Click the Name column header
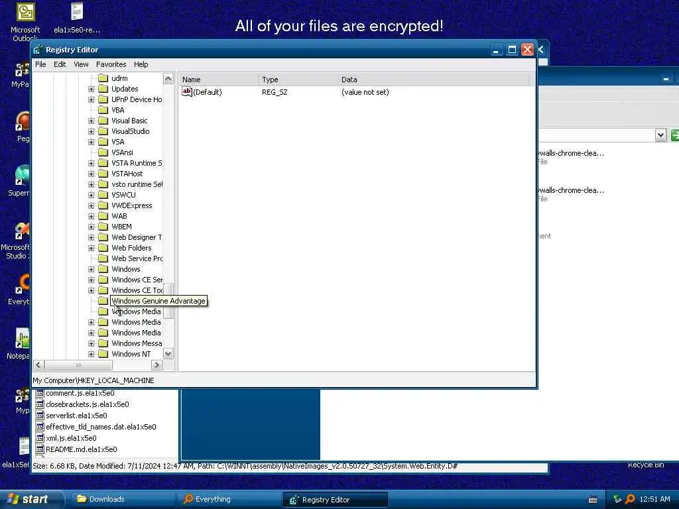Viewport: 679px width, 509px height. 219,80
